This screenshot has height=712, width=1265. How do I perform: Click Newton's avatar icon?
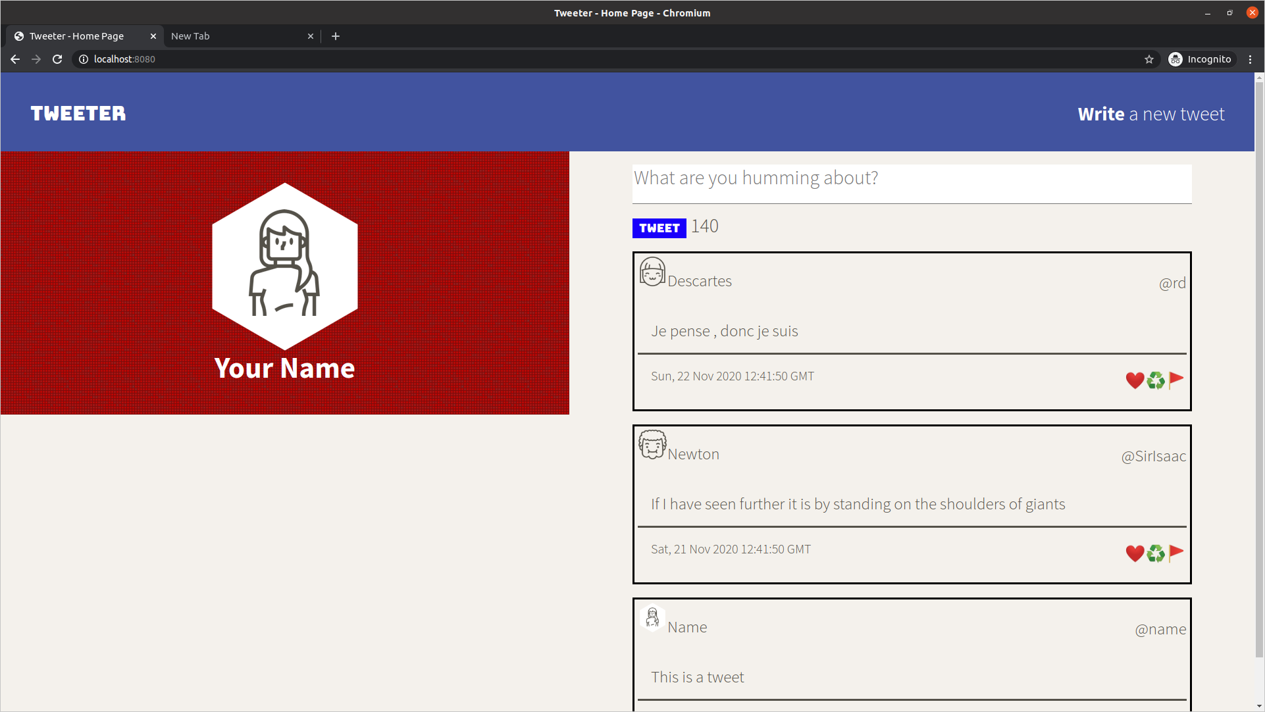coord(652,445)
